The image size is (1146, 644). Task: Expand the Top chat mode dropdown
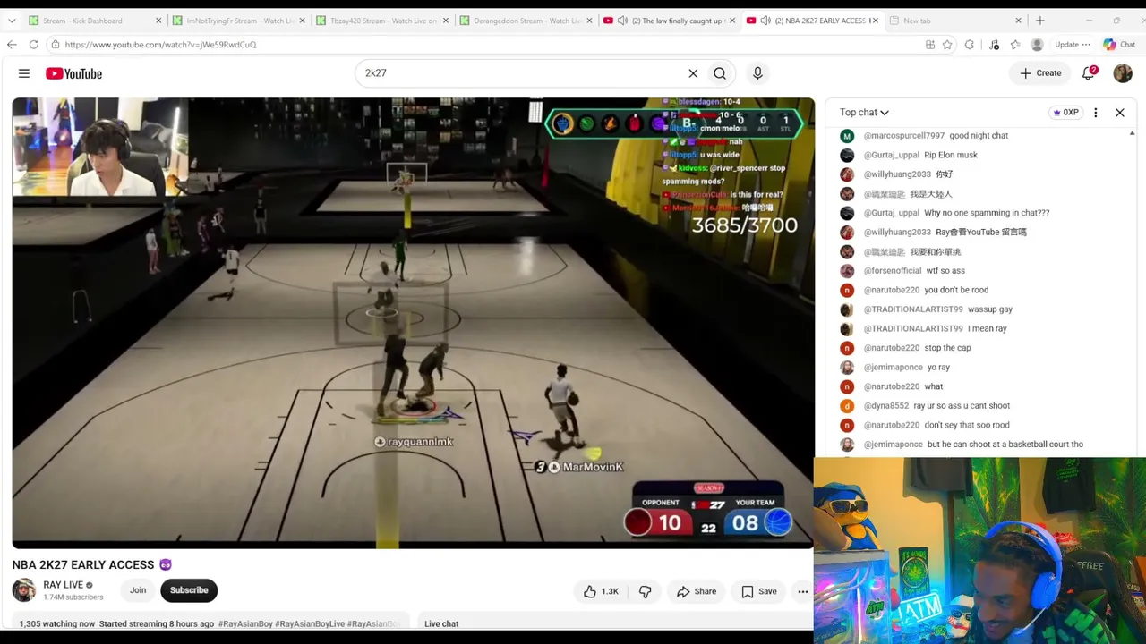point(864,113)
